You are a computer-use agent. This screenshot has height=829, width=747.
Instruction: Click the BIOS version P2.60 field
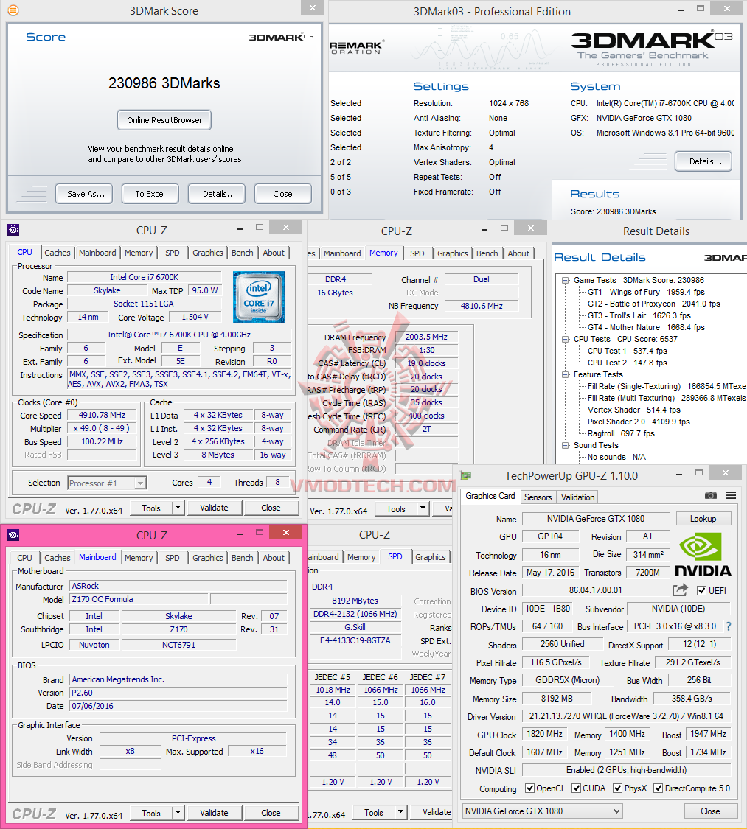point(178,693)
